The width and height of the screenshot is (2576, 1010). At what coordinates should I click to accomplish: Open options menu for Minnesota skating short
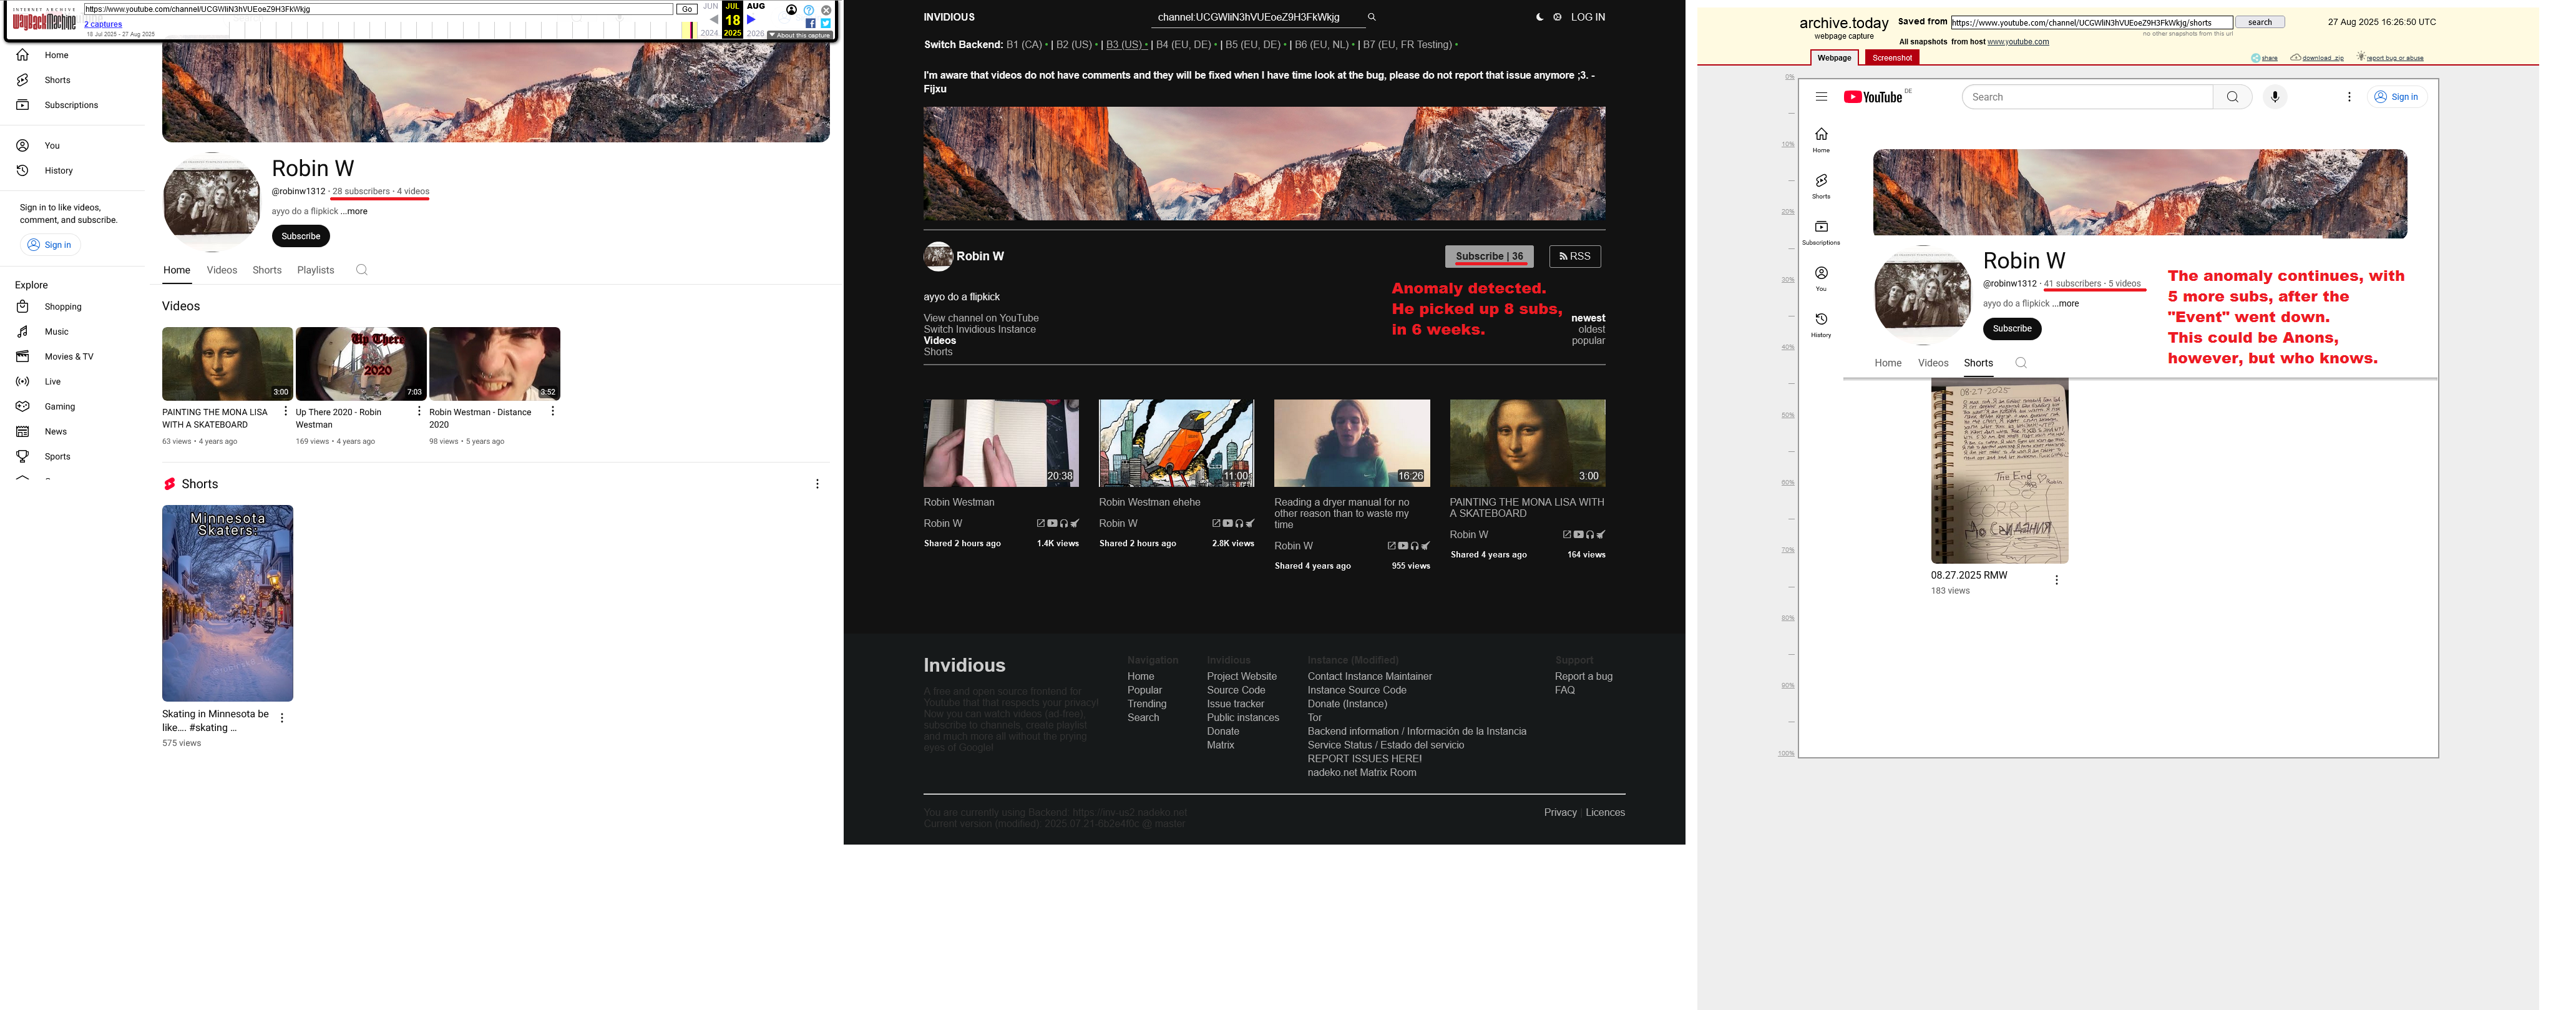pyautogui.click(x=282, y=718)
